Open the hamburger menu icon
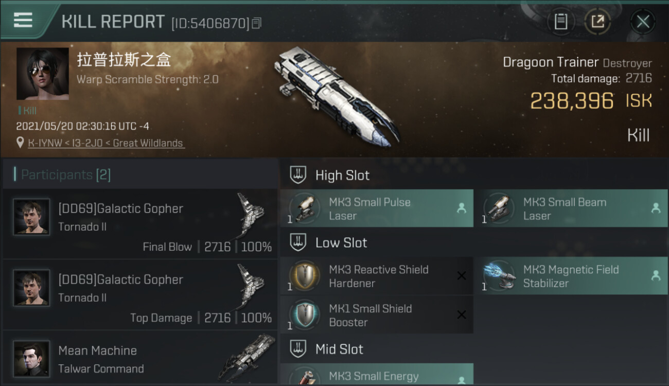The width and height of the screenshot is (669, 386). (23, 20)
